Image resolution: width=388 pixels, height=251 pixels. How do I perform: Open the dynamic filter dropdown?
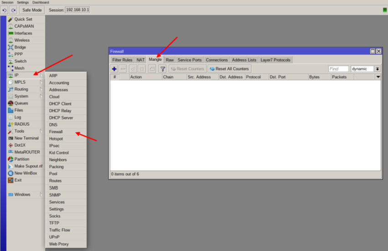coord(378,69)
